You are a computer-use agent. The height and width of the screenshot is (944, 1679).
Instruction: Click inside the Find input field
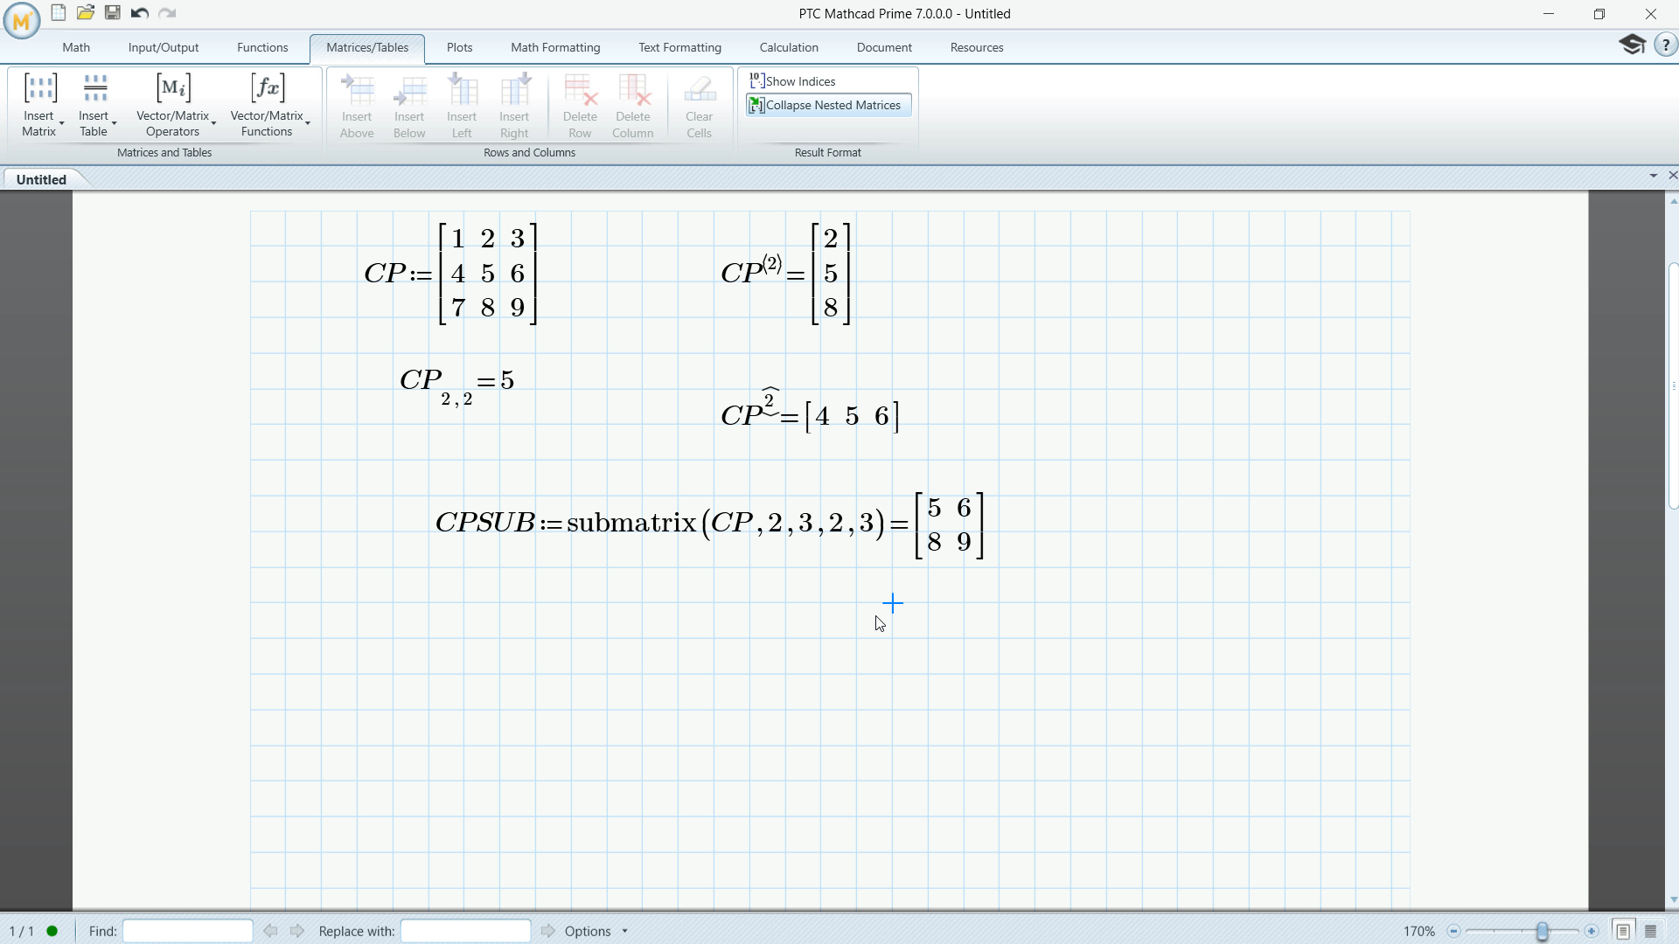187,930
